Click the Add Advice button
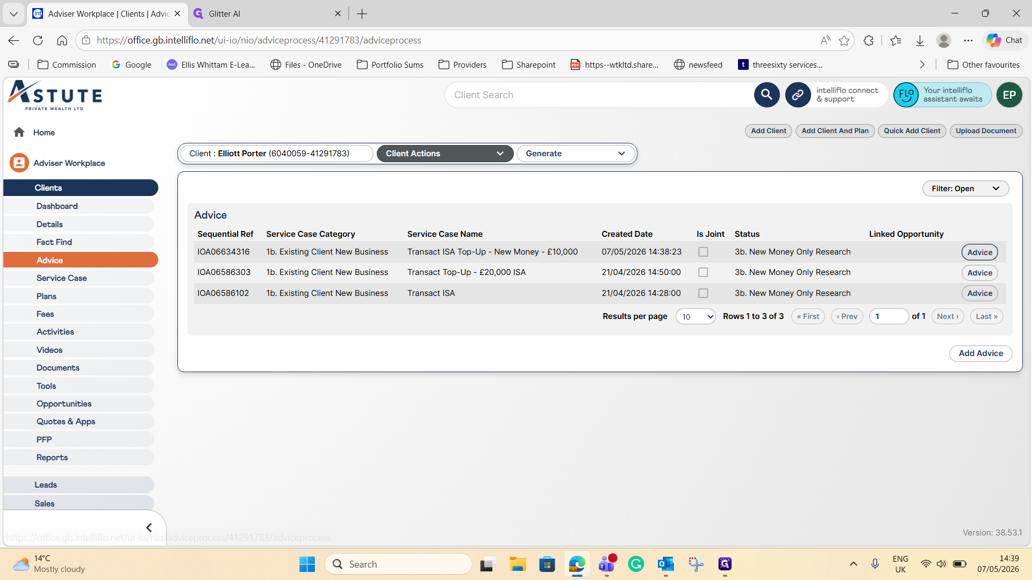1032x580 pixels. (980, 353)
